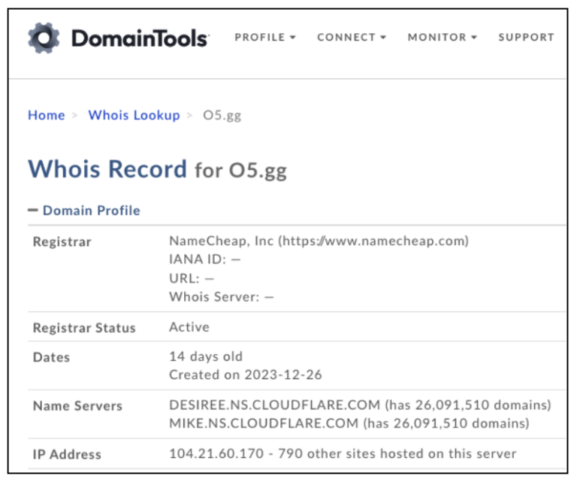Click the O5.gg breadcrumb item

click(x=222, y=115)
